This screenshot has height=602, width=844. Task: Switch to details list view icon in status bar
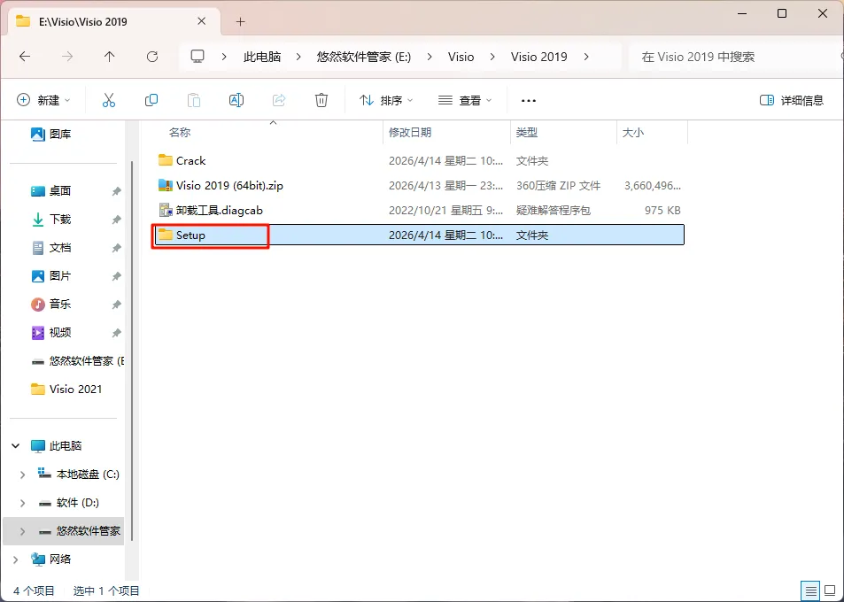coord(810,590)
